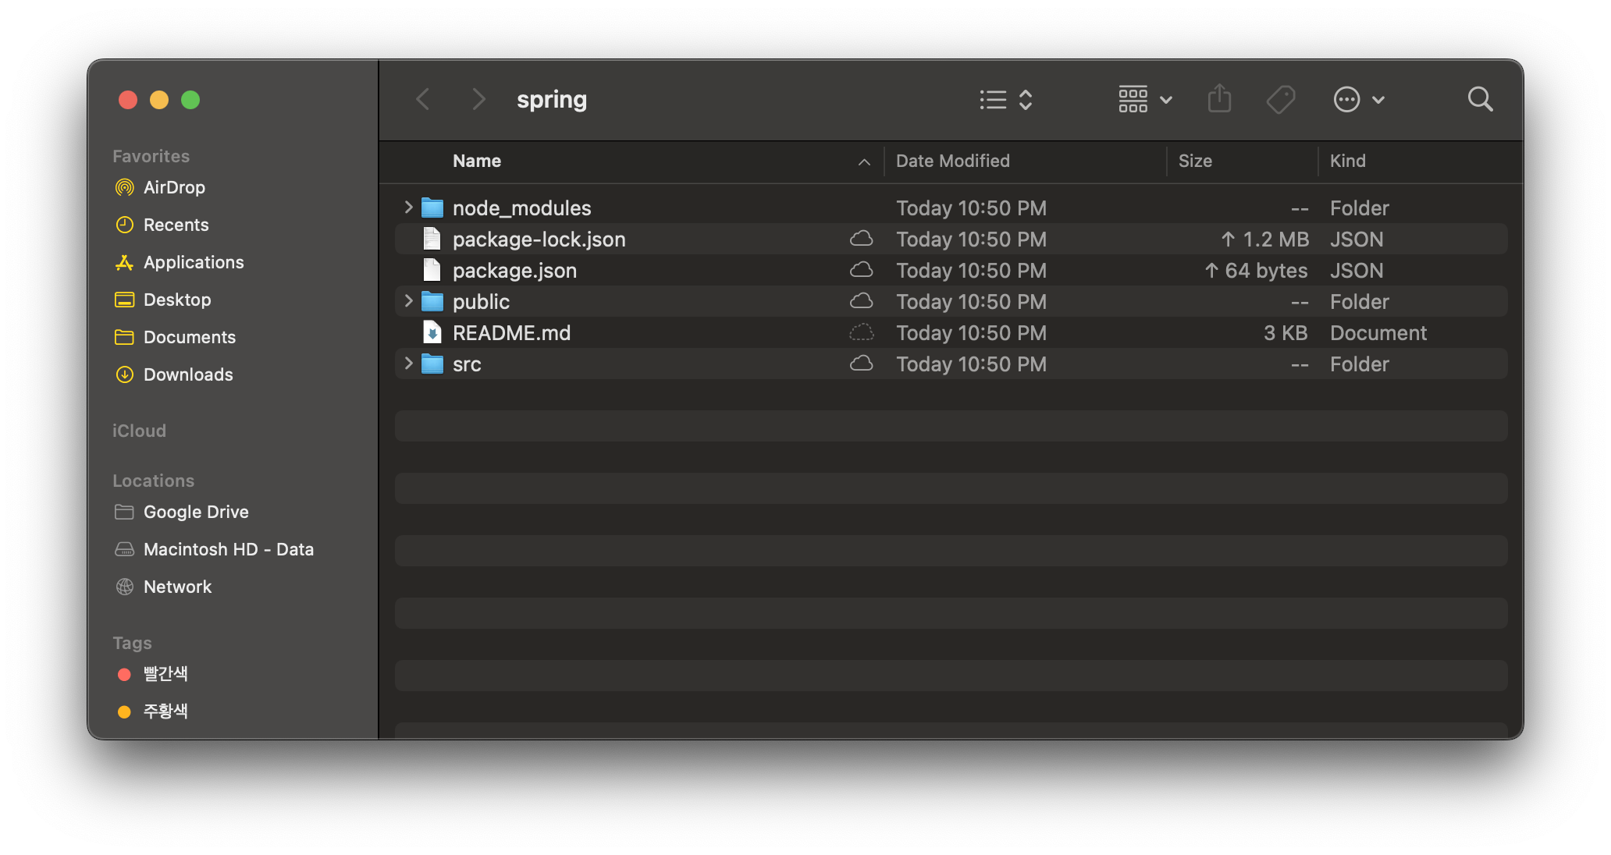1611x855 pixels.
Task: Select Google Drive location
Action: (x=195, y=512)
